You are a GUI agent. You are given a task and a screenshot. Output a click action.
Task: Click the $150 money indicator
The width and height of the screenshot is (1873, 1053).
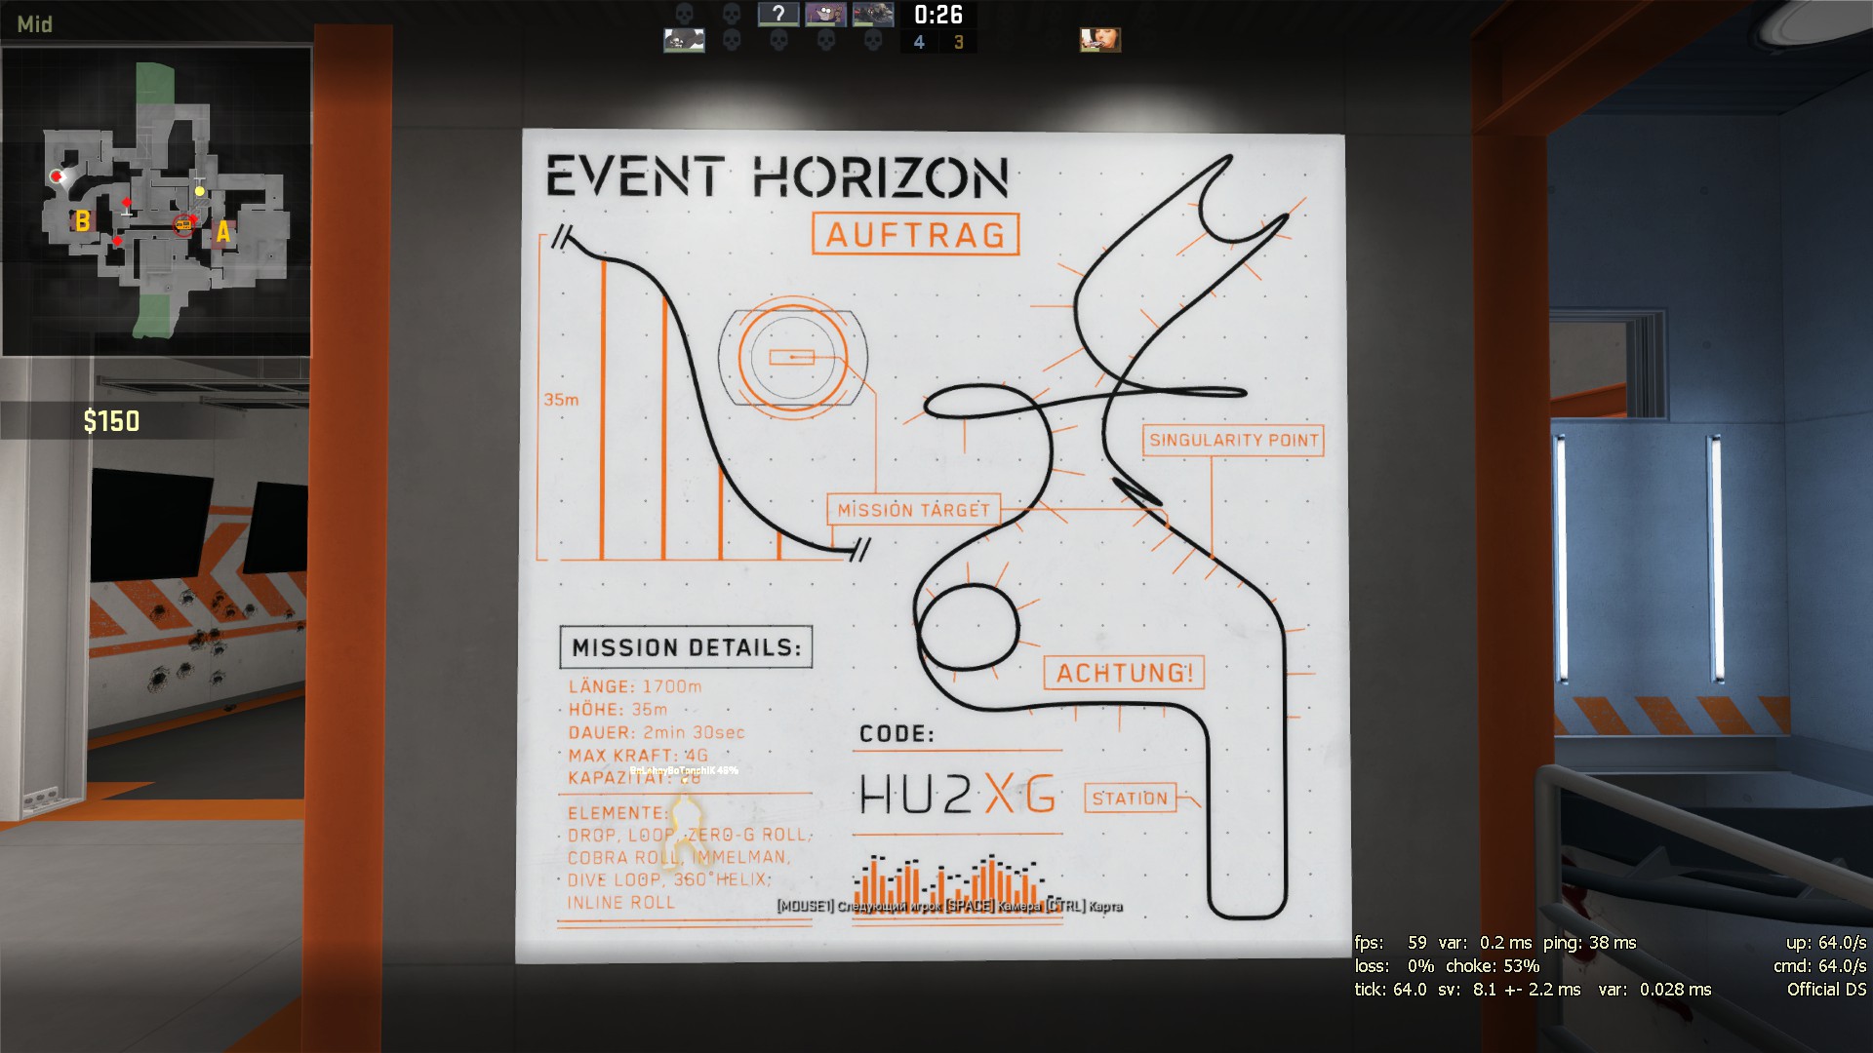point(111,421)
